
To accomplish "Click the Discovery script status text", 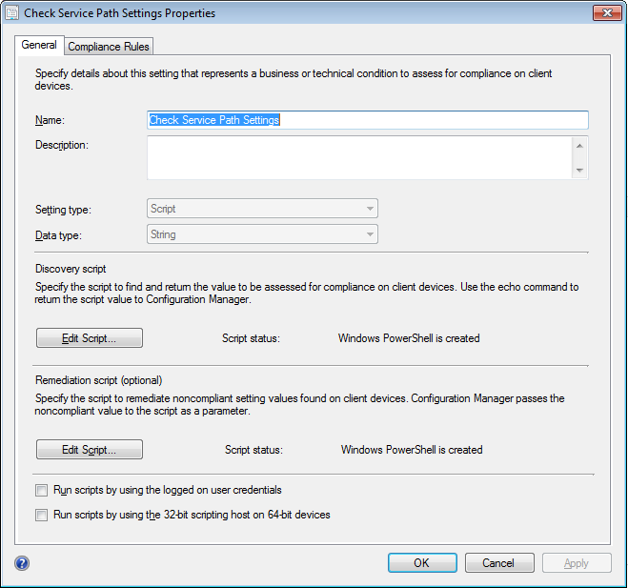I will [409, 338].
